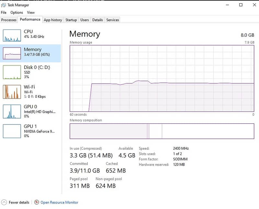Click the CPU label in sidebar
Screen dimensions: 259x209
28,31
